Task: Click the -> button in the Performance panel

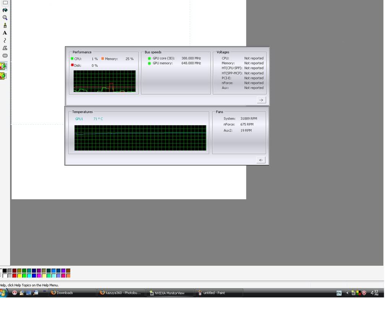Action: coord(261,100)
